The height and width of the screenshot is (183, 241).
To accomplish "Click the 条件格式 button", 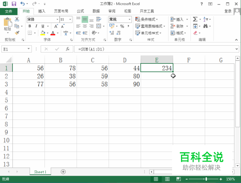I will coord(147,20).
